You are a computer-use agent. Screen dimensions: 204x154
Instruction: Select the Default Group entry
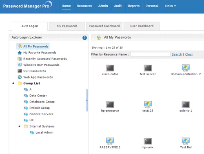[40, 108]
